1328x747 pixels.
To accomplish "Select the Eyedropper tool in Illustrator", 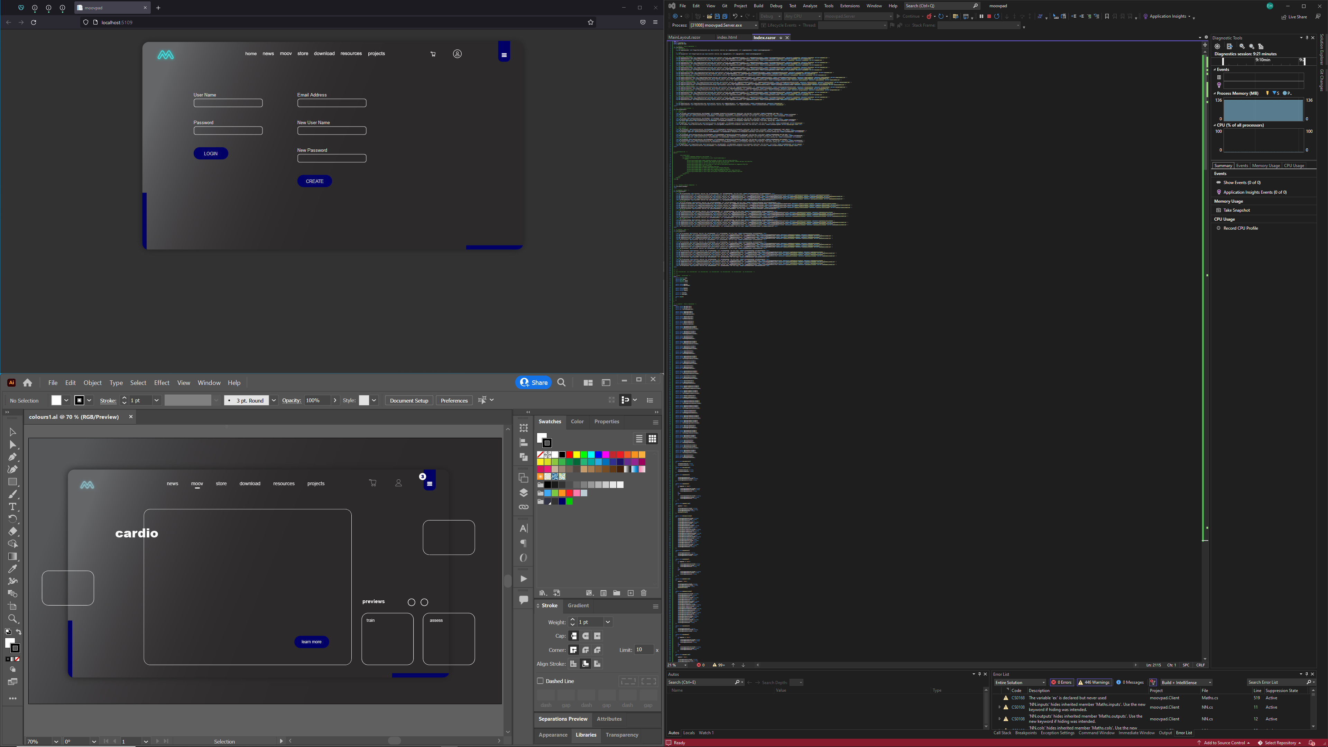I will point(13,569).
